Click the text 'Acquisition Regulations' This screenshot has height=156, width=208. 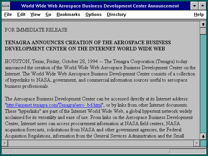(x=28, y=136)
